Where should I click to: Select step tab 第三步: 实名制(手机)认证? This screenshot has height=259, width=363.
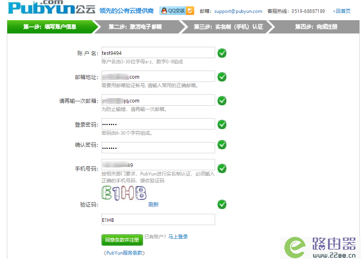tap(228, 27)
